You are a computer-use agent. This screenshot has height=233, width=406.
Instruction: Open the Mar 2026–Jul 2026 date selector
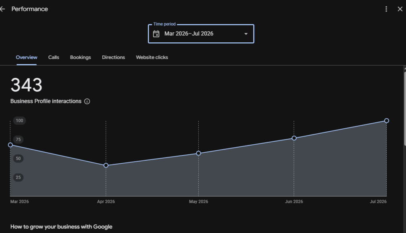click(201, 34)
